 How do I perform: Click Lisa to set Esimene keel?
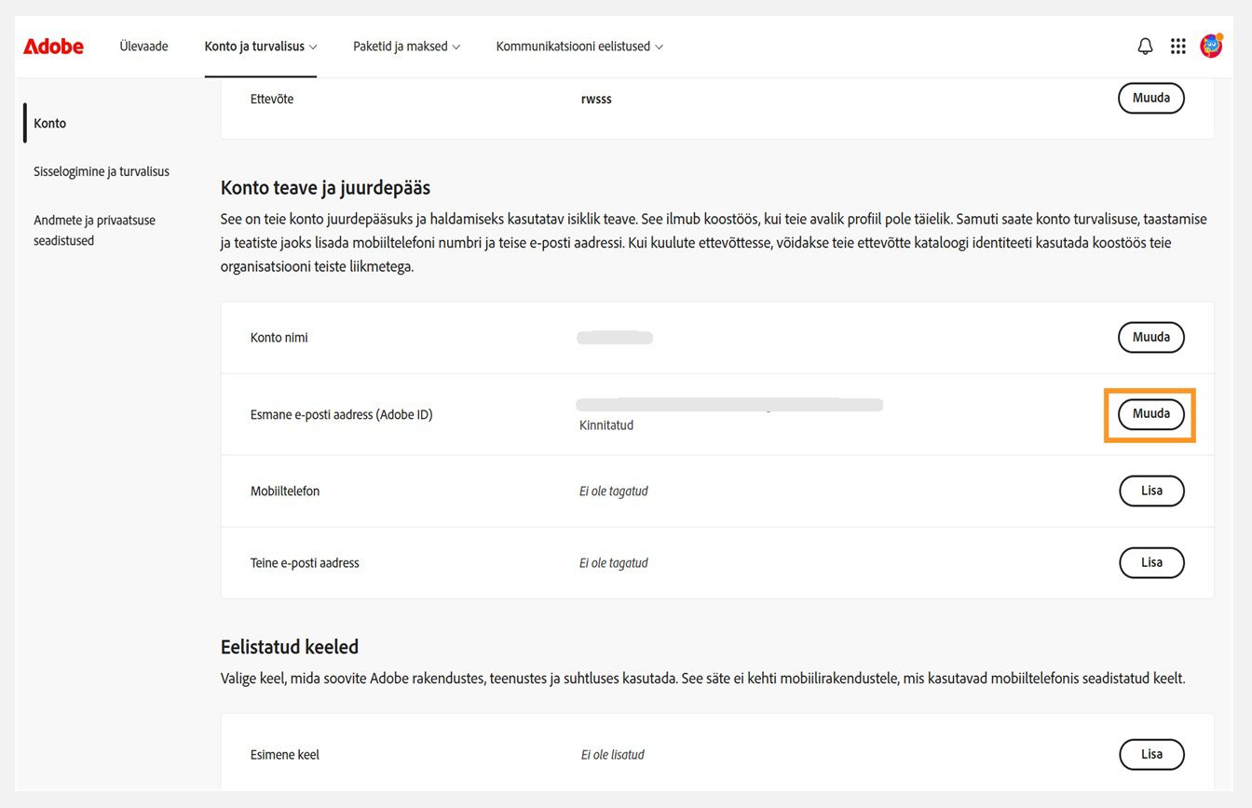(1151, 754)
